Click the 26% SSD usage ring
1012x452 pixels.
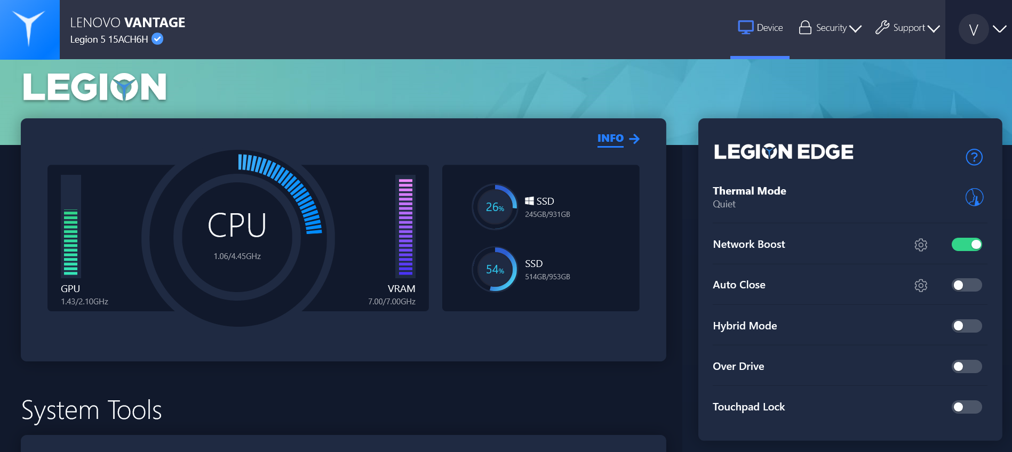pos(495,207)
